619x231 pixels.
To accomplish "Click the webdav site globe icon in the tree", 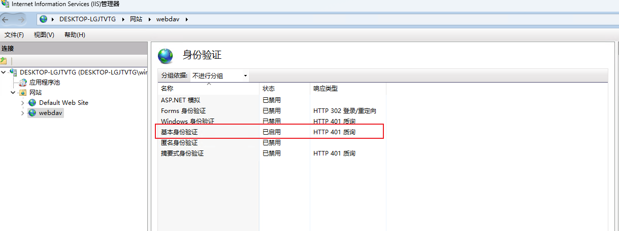I will point(32,113).
